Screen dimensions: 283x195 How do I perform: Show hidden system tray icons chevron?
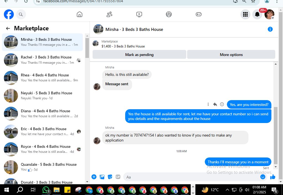(227, 190)
